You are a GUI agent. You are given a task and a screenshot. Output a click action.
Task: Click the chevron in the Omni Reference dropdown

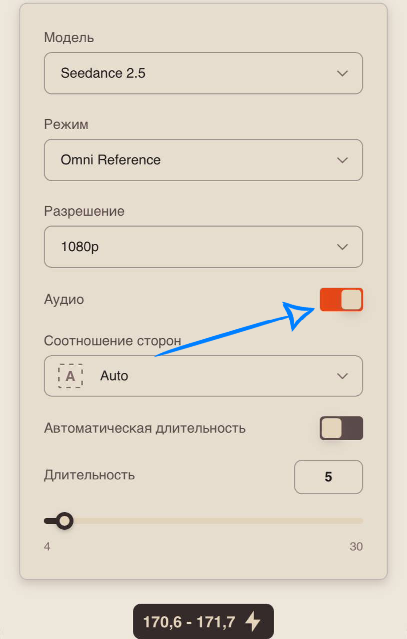point(342,160)
